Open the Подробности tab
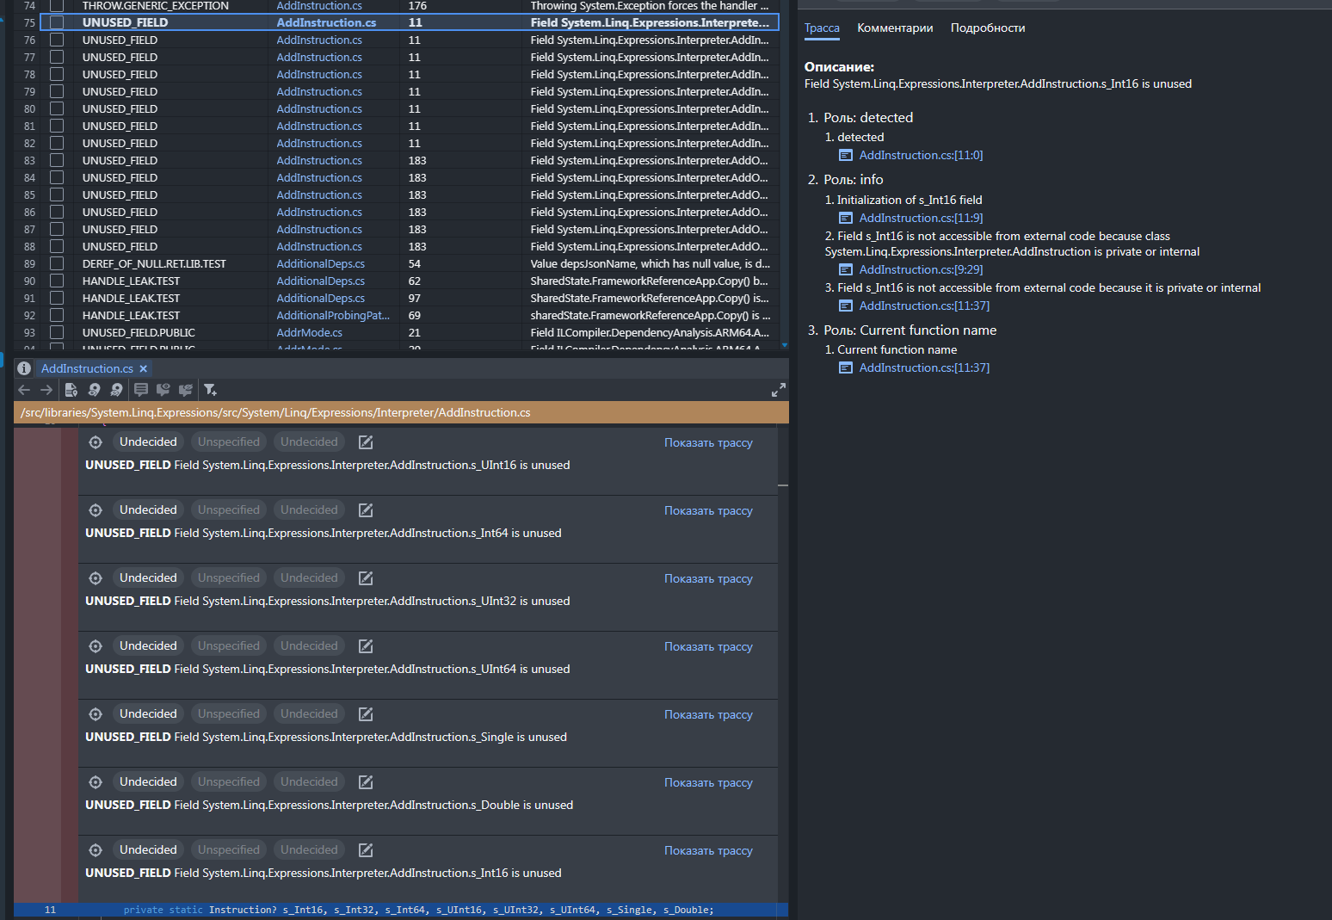Screen dimensions: 1332x920 click(987, 28)
